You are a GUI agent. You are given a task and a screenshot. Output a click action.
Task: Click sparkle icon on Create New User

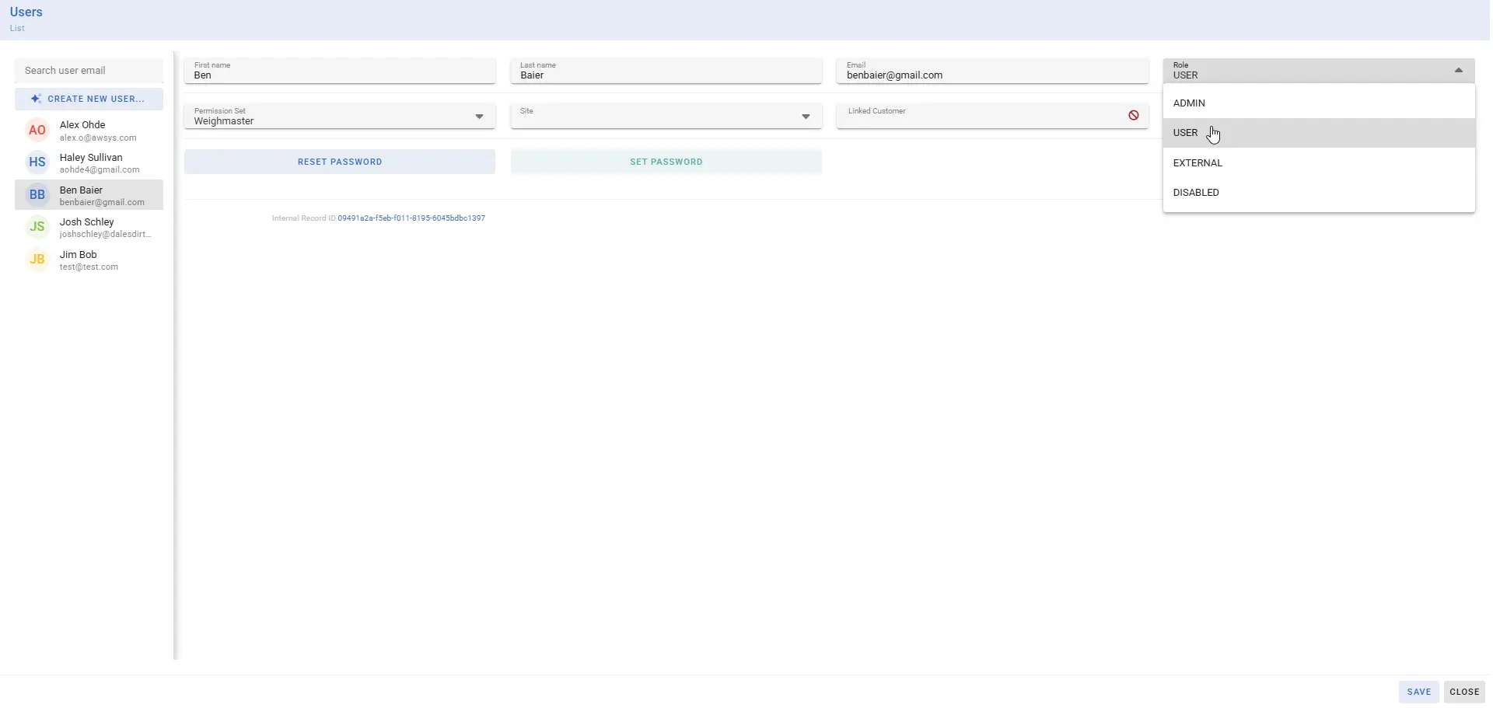tap(36, 99)
